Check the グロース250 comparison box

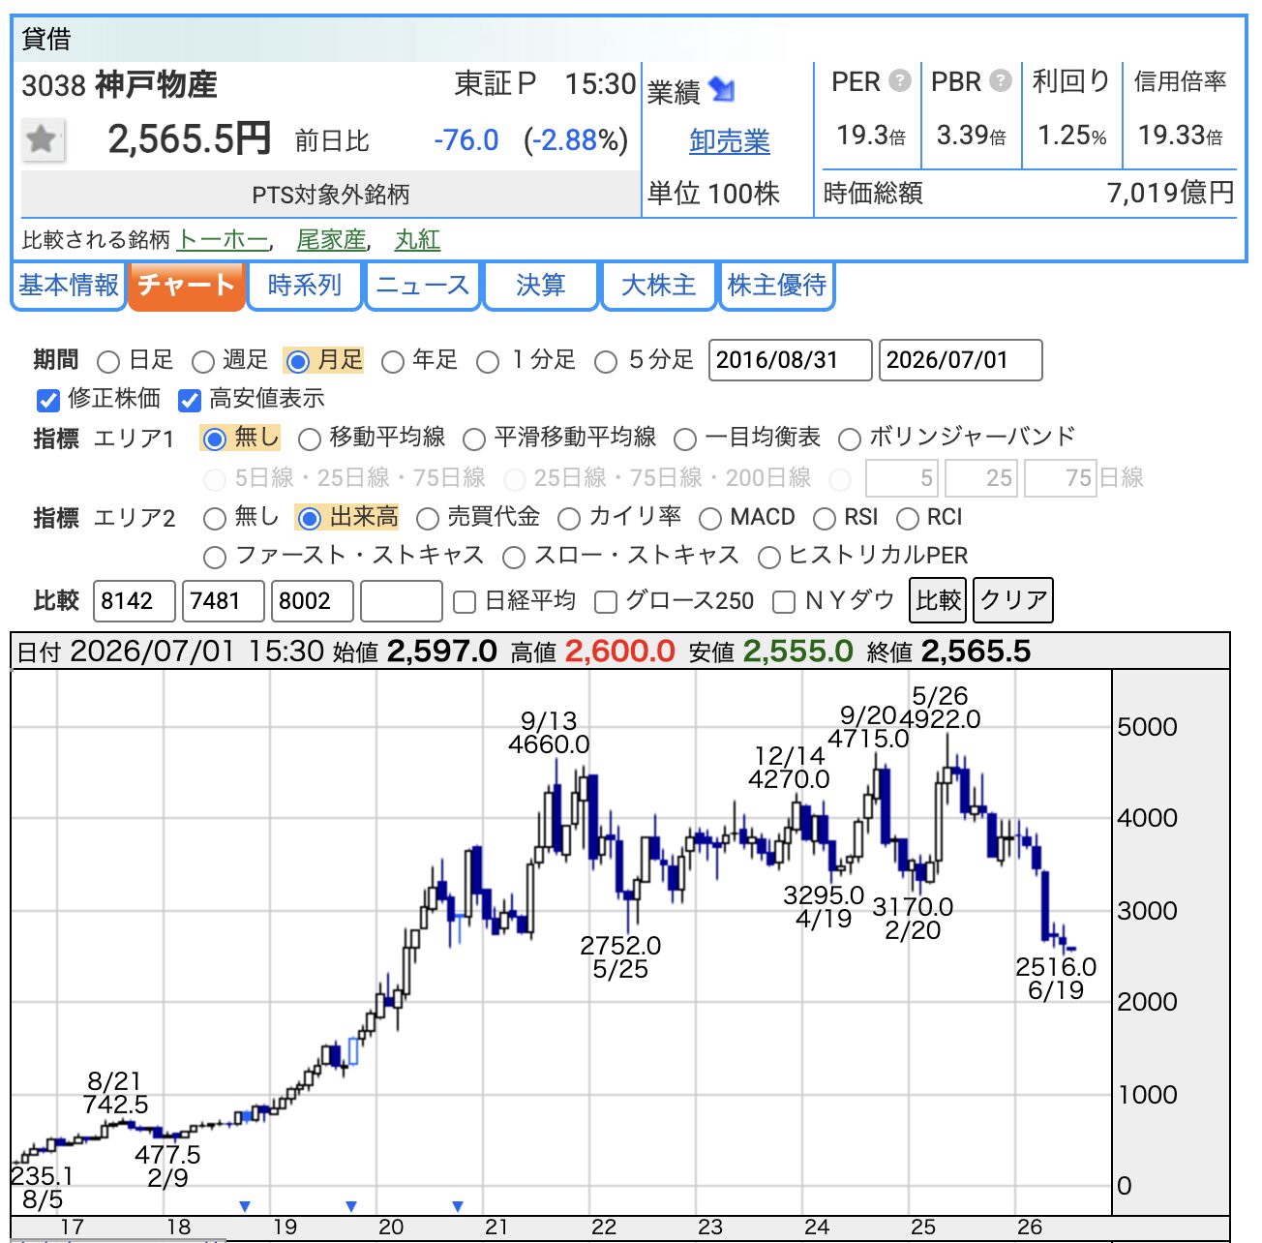click(606, 602)
